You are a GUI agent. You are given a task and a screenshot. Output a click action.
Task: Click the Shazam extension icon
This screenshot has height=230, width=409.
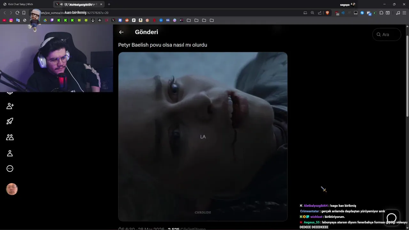[362, 13]
